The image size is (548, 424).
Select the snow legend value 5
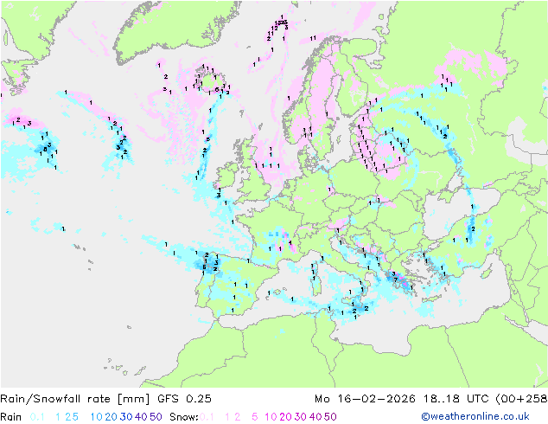[254, 417]
